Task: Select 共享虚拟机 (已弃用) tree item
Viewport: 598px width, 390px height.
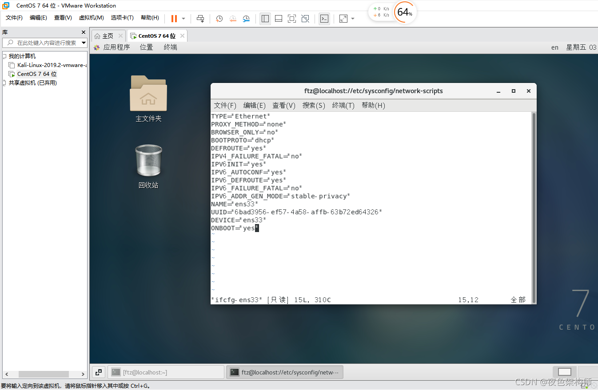Action: pos(33,83)
